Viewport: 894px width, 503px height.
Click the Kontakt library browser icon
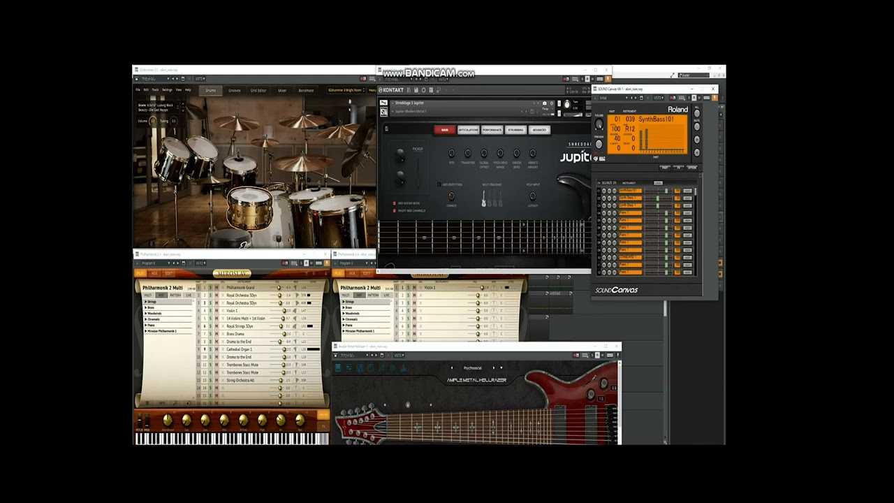click(x=409, y=90)
